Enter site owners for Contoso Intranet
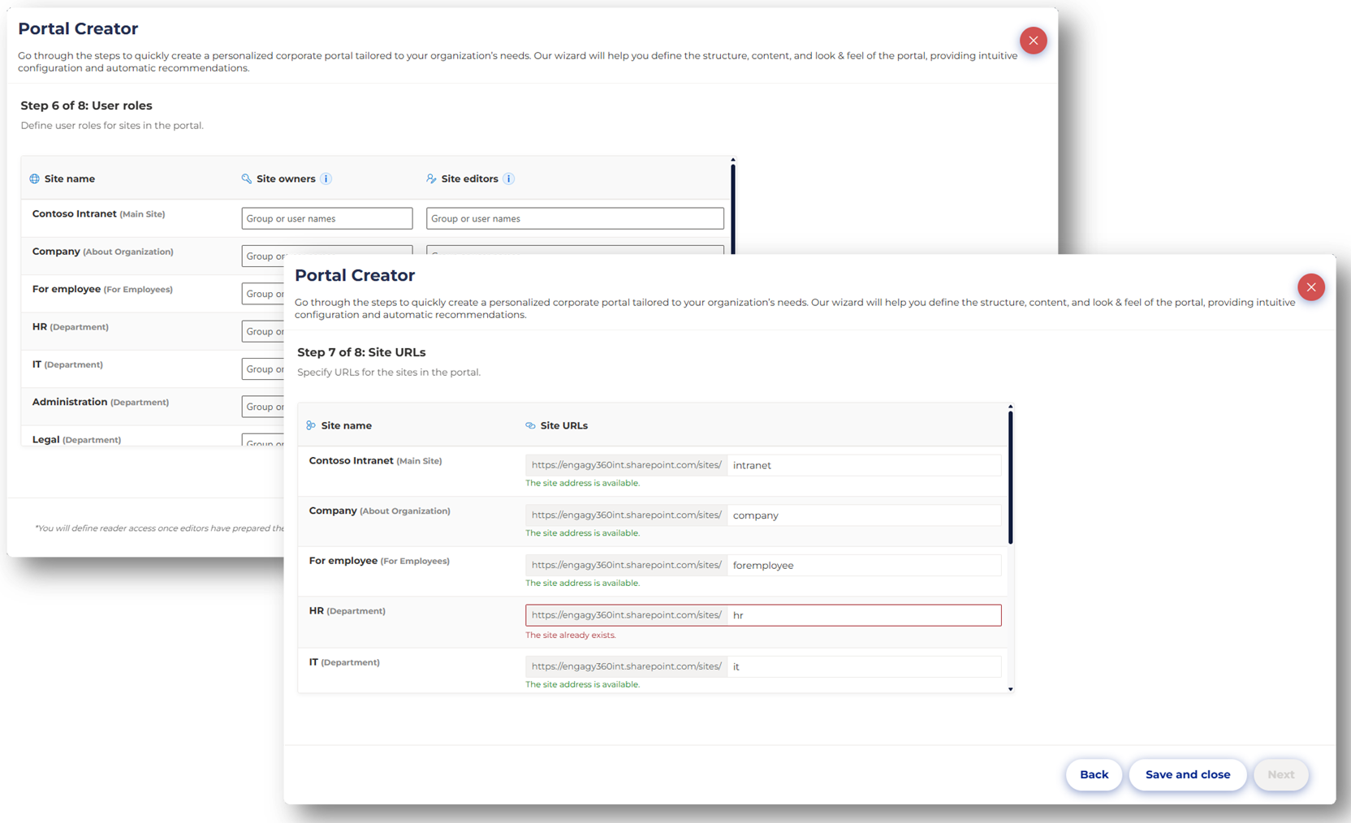Image resolution: width=1351 pixels, height=823 pixels. 326,218
